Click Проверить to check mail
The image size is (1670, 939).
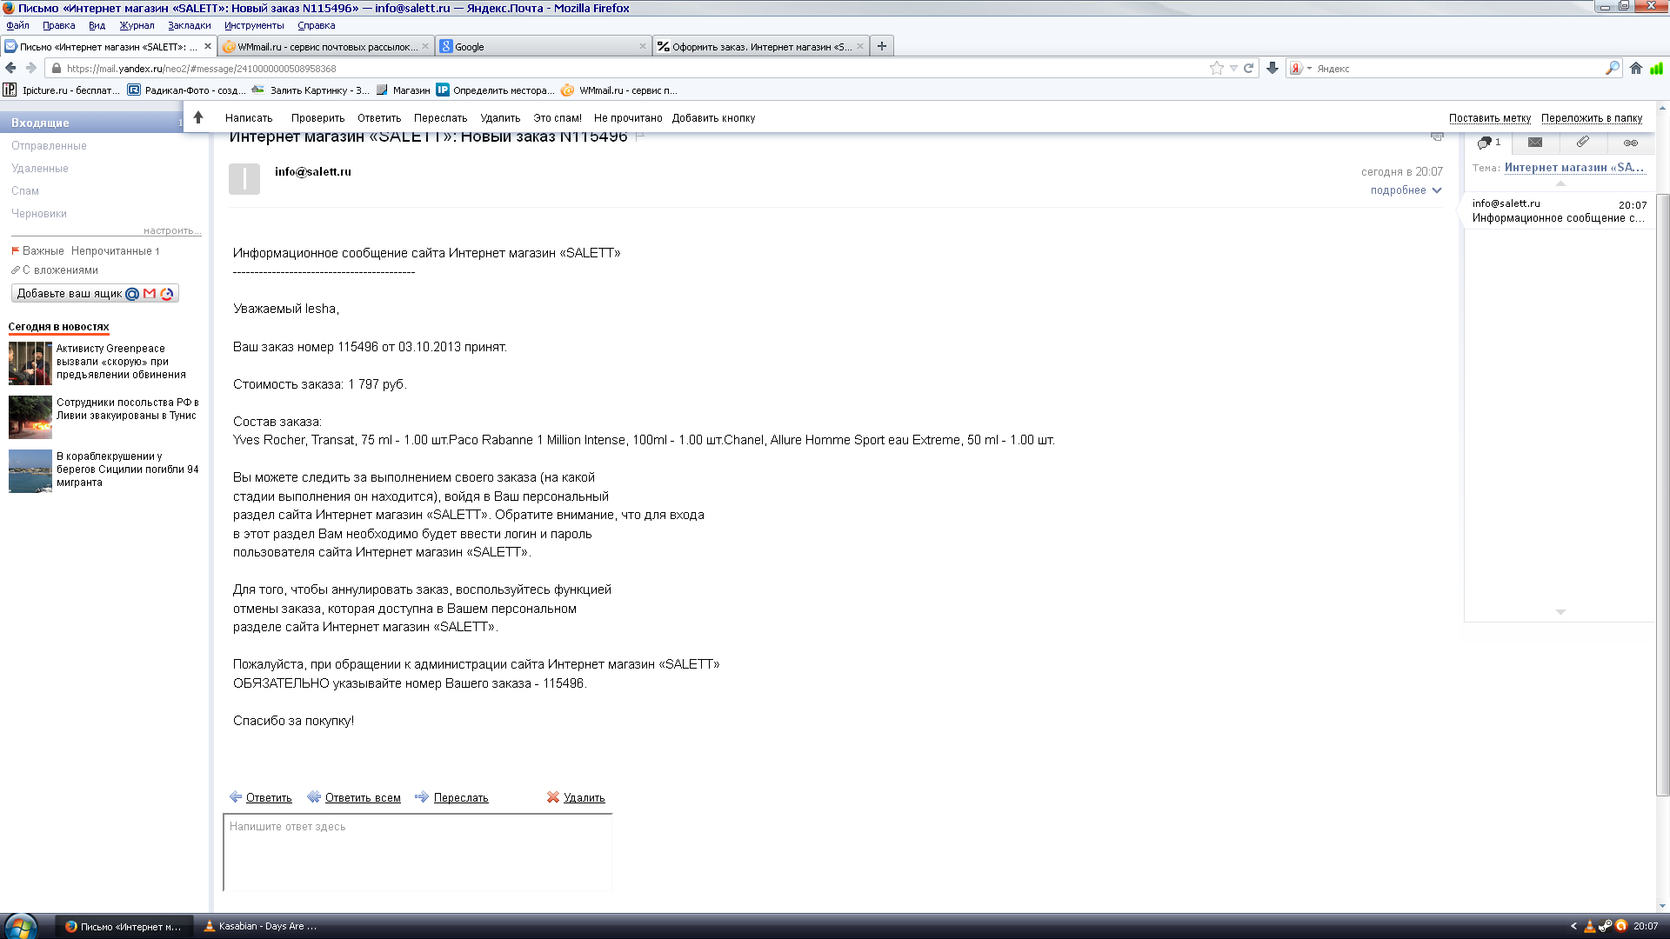[317, 118]
